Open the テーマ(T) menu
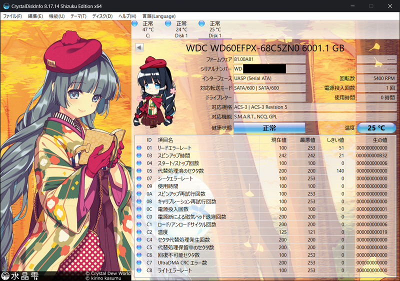Viewport: 400px width, 281px height. point(78,16)
